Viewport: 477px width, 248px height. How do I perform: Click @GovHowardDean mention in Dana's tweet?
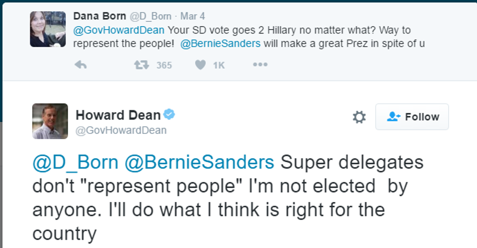[118, 30]
